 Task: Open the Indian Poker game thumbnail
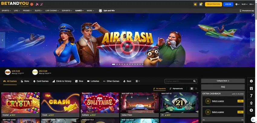click(x=140, y=103)
